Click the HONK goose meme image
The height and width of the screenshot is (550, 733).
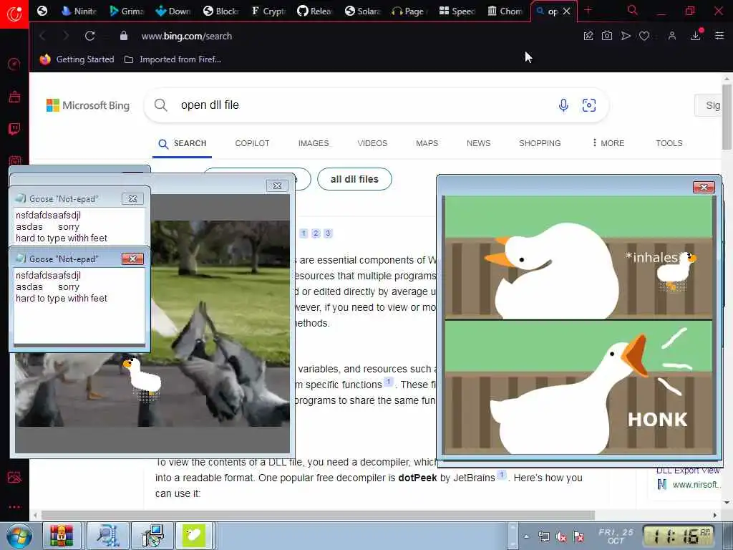tap(578, 325)
